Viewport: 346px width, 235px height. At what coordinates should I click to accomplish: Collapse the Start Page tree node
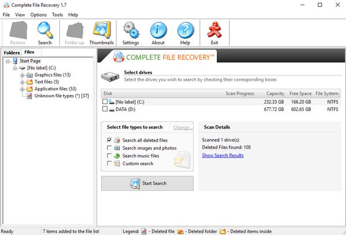coord(7,61)
